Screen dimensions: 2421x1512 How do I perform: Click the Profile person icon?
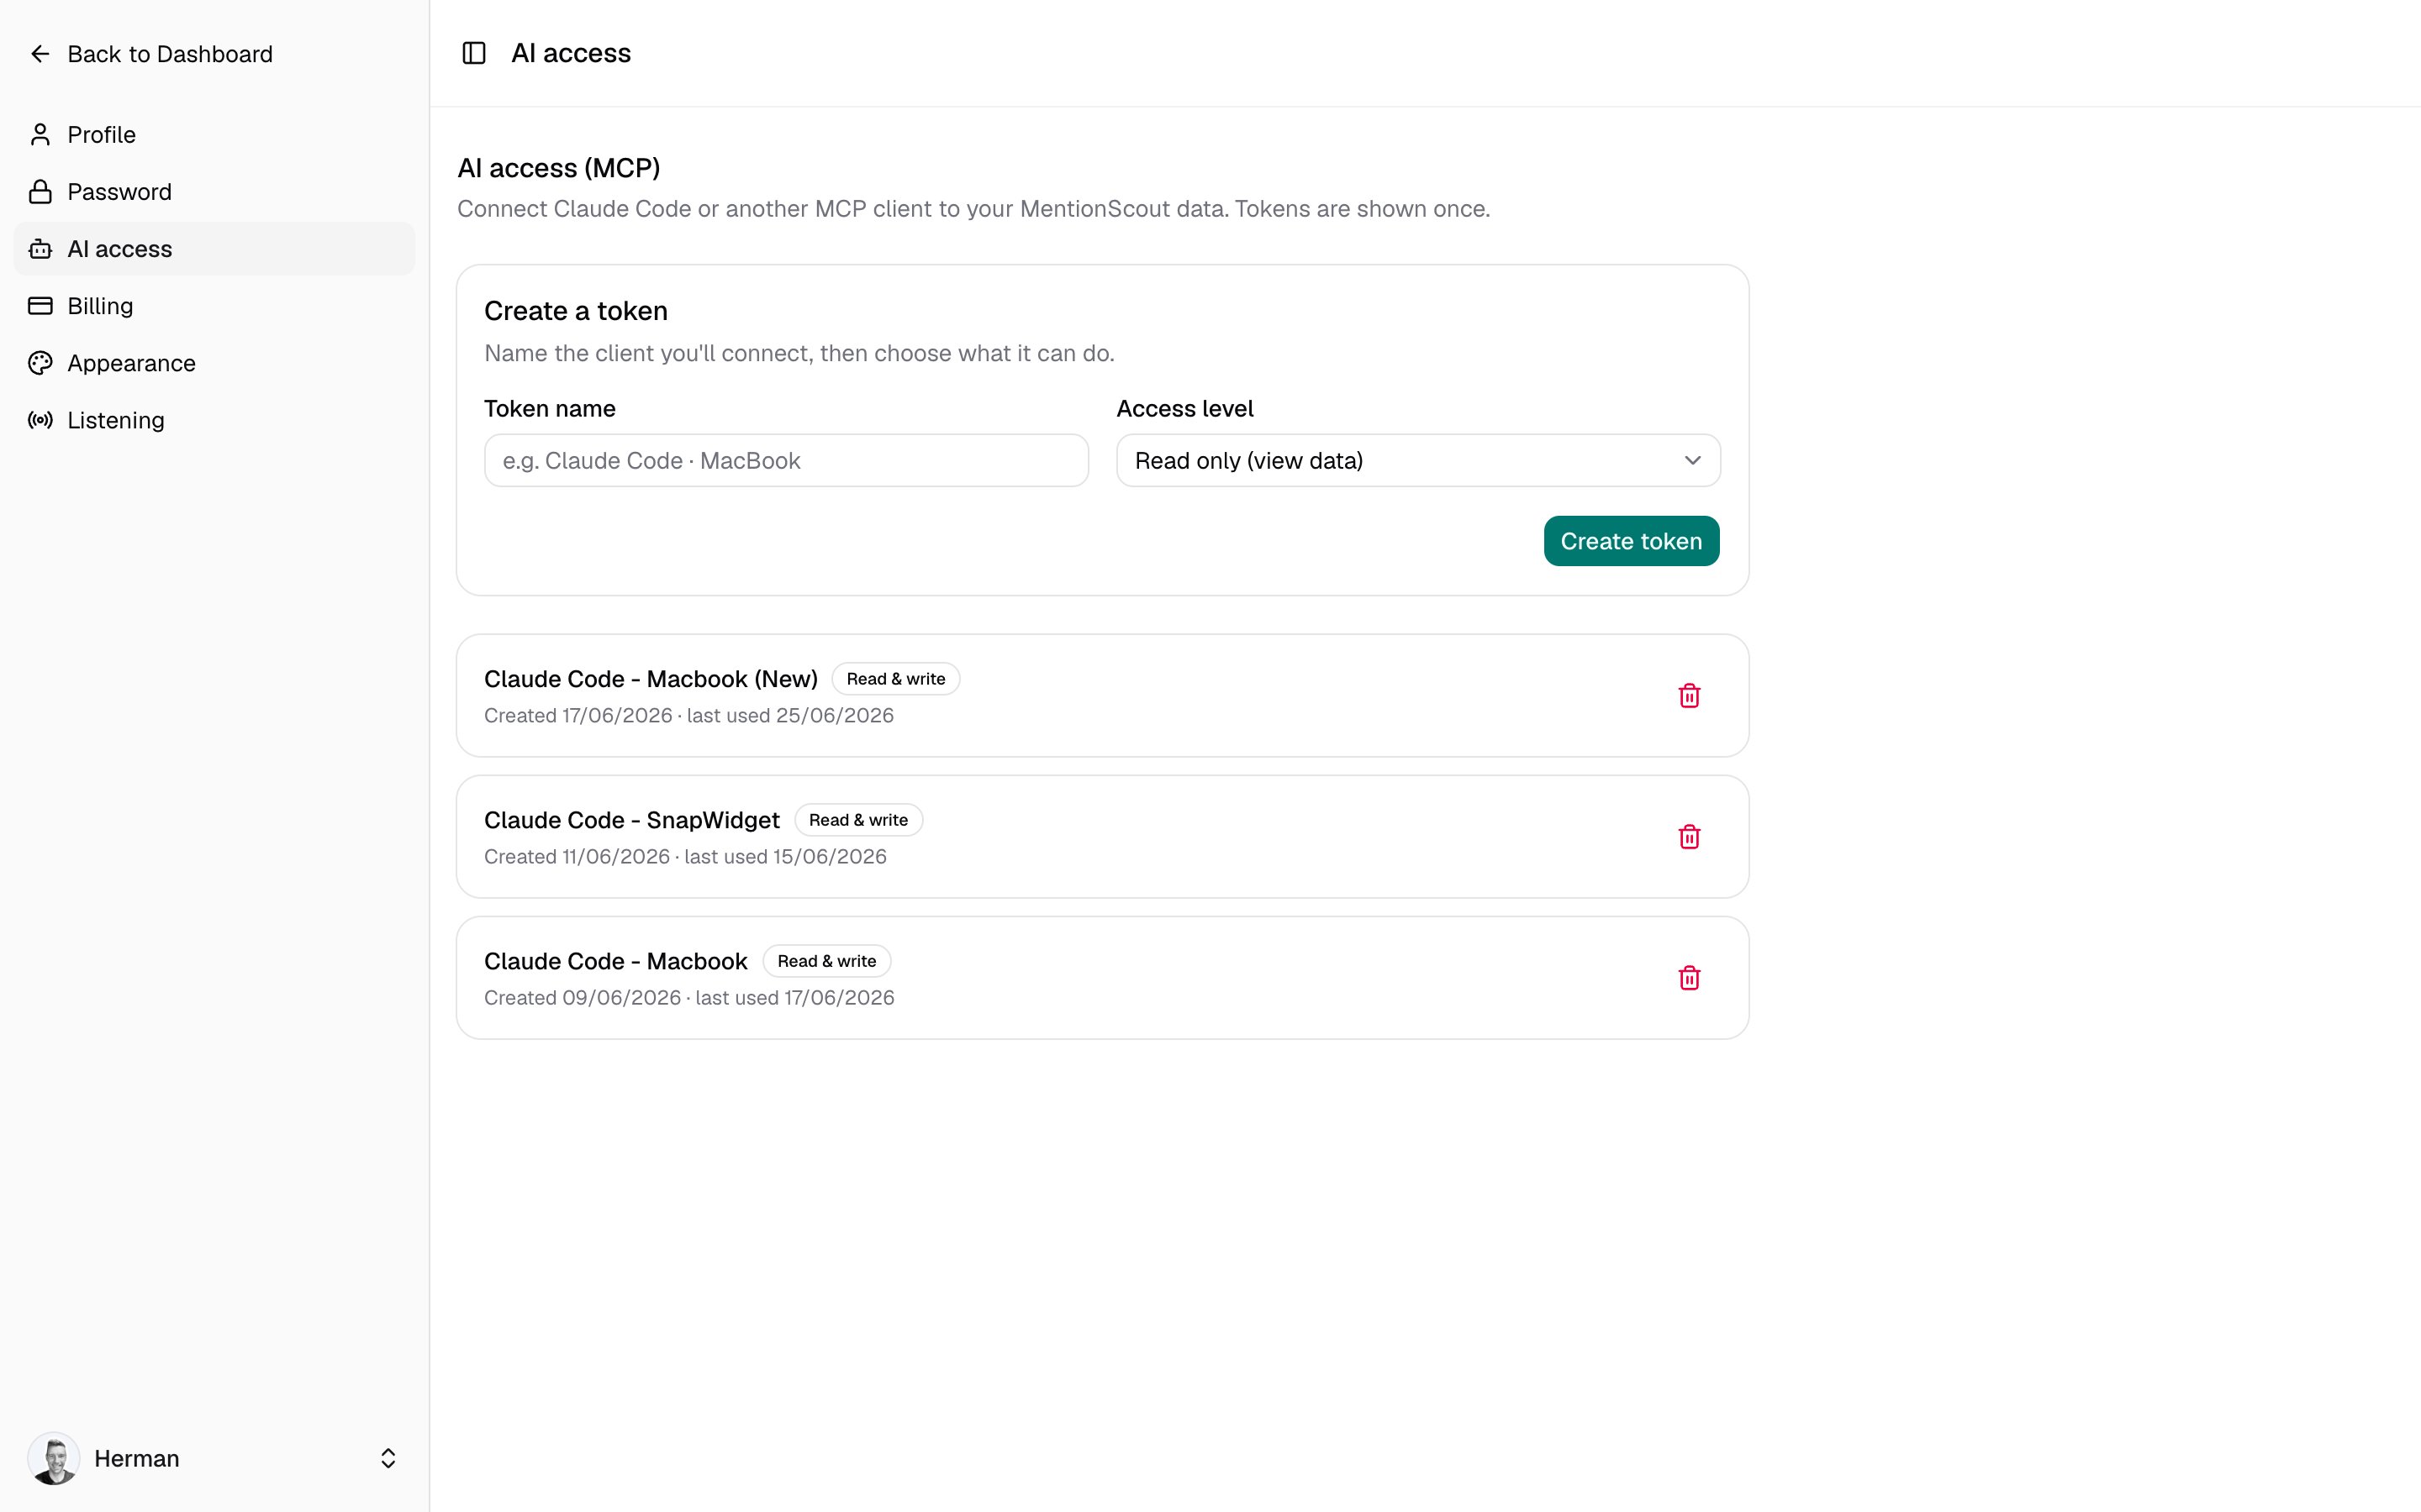point(40,135)
